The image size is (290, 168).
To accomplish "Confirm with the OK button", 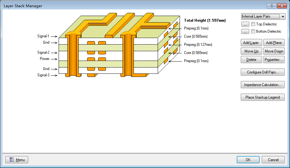I will (x=248, y=160).
